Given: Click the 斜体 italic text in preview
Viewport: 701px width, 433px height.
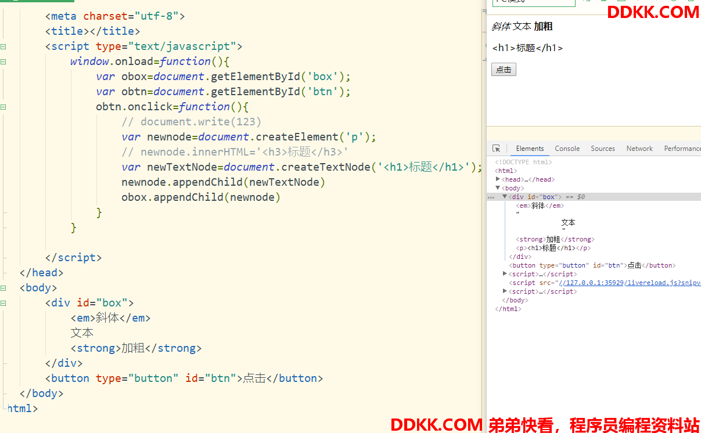Looking at the screenshot, I should pos(501,26).
